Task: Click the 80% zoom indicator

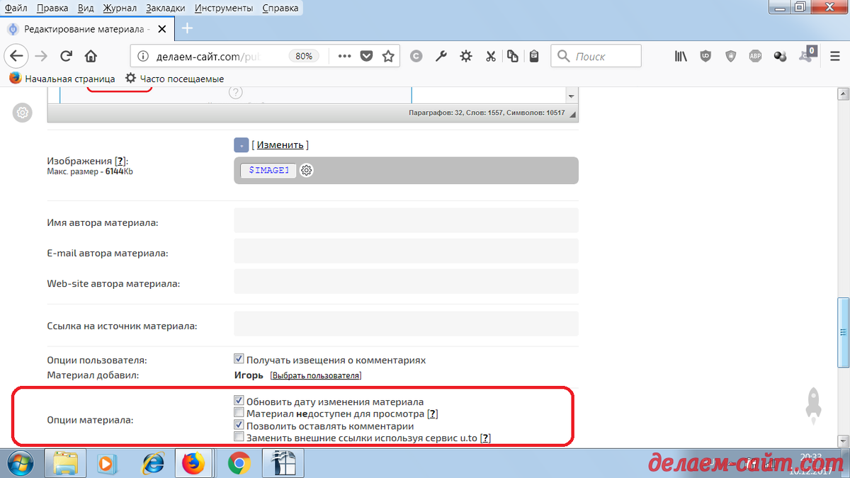Action: [x=304, y=56]
